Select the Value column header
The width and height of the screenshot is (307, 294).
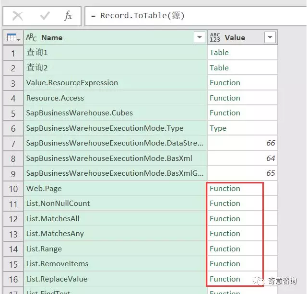coord(242,37)
